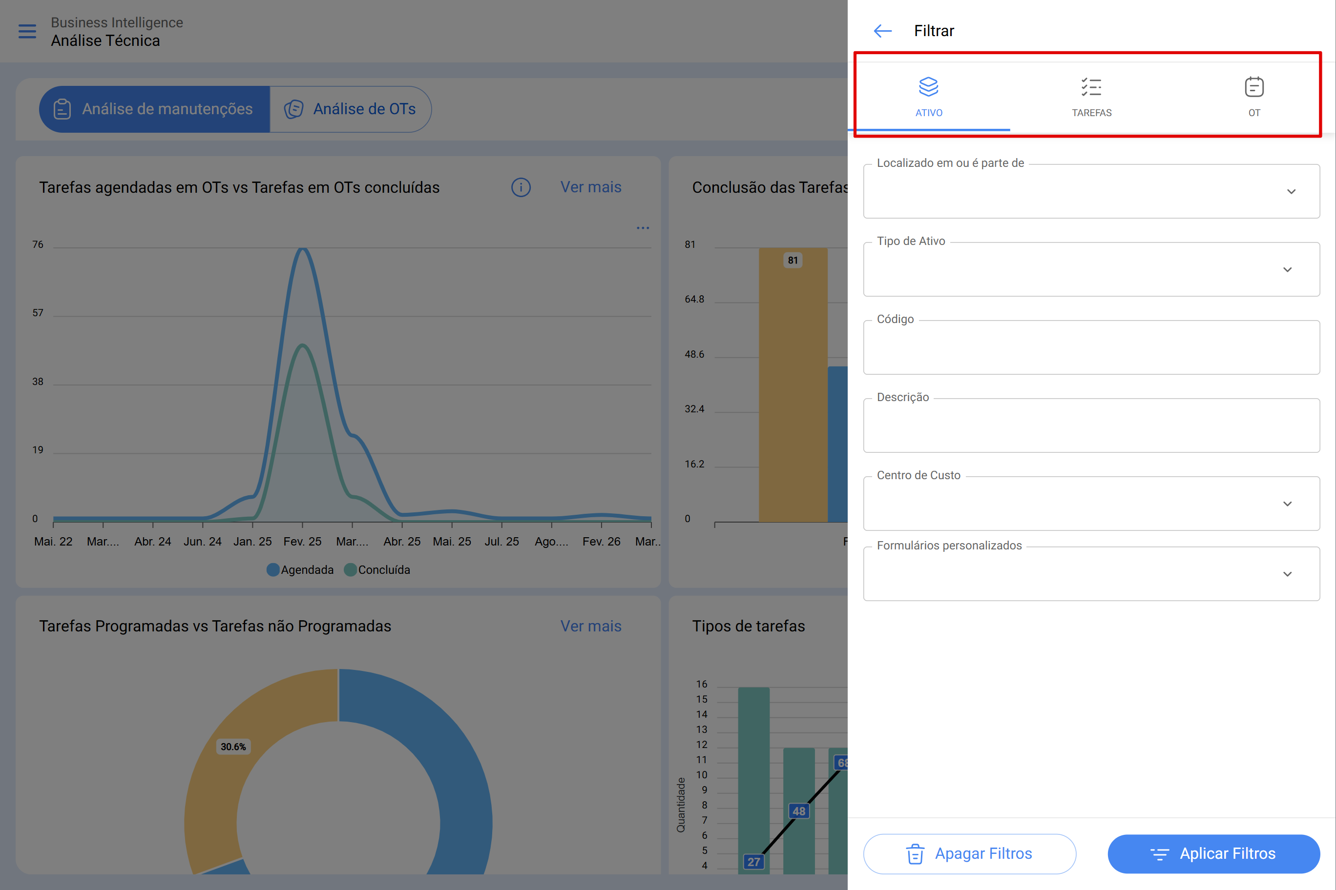Click the Mai. 22 axis label
This screenshot has height=890, width=1336.
pos(53,542)
